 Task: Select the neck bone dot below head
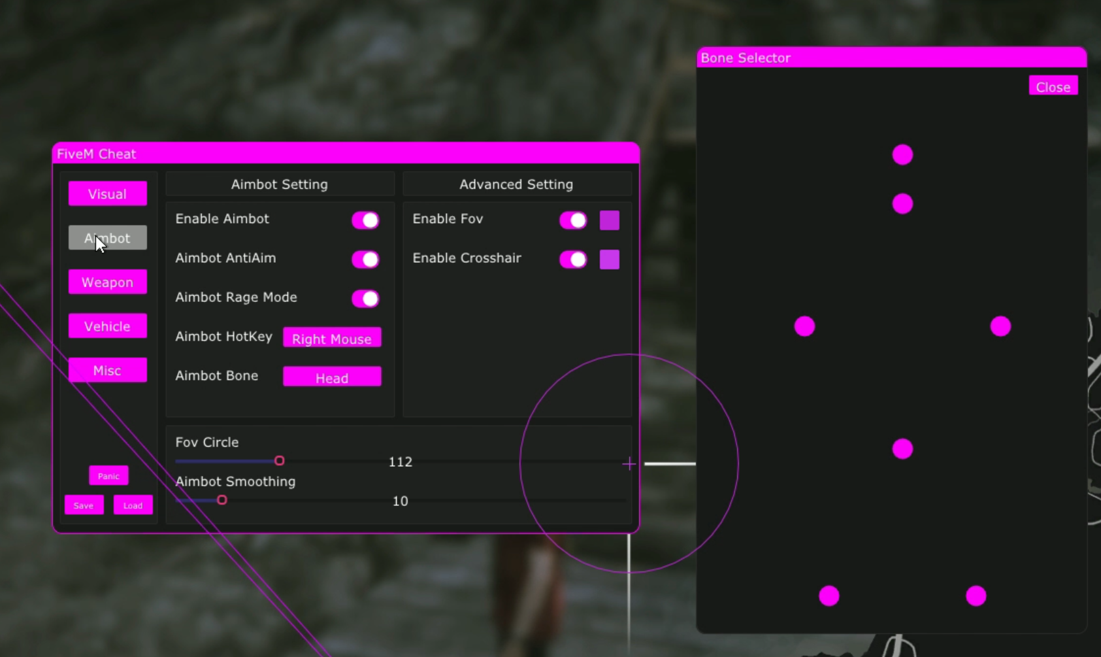pyautogui.click(x=902, y=204)
